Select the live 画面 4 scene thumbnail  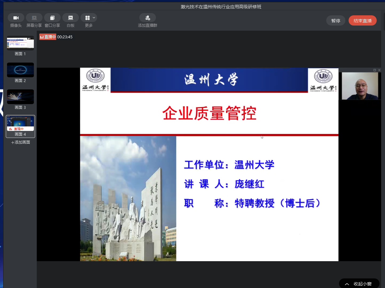coord(20,124)
